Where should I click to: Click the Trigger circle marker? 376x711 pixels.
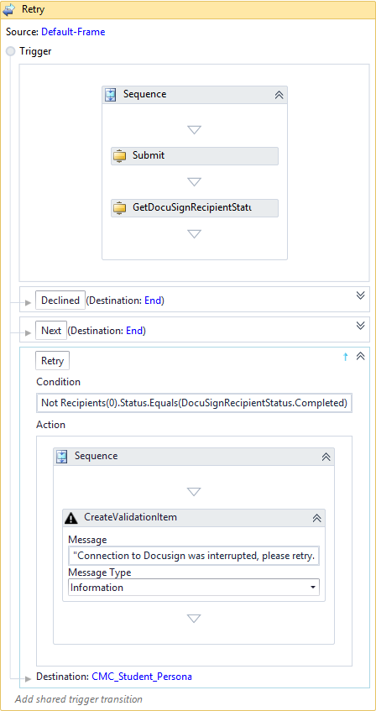[10, 51]
